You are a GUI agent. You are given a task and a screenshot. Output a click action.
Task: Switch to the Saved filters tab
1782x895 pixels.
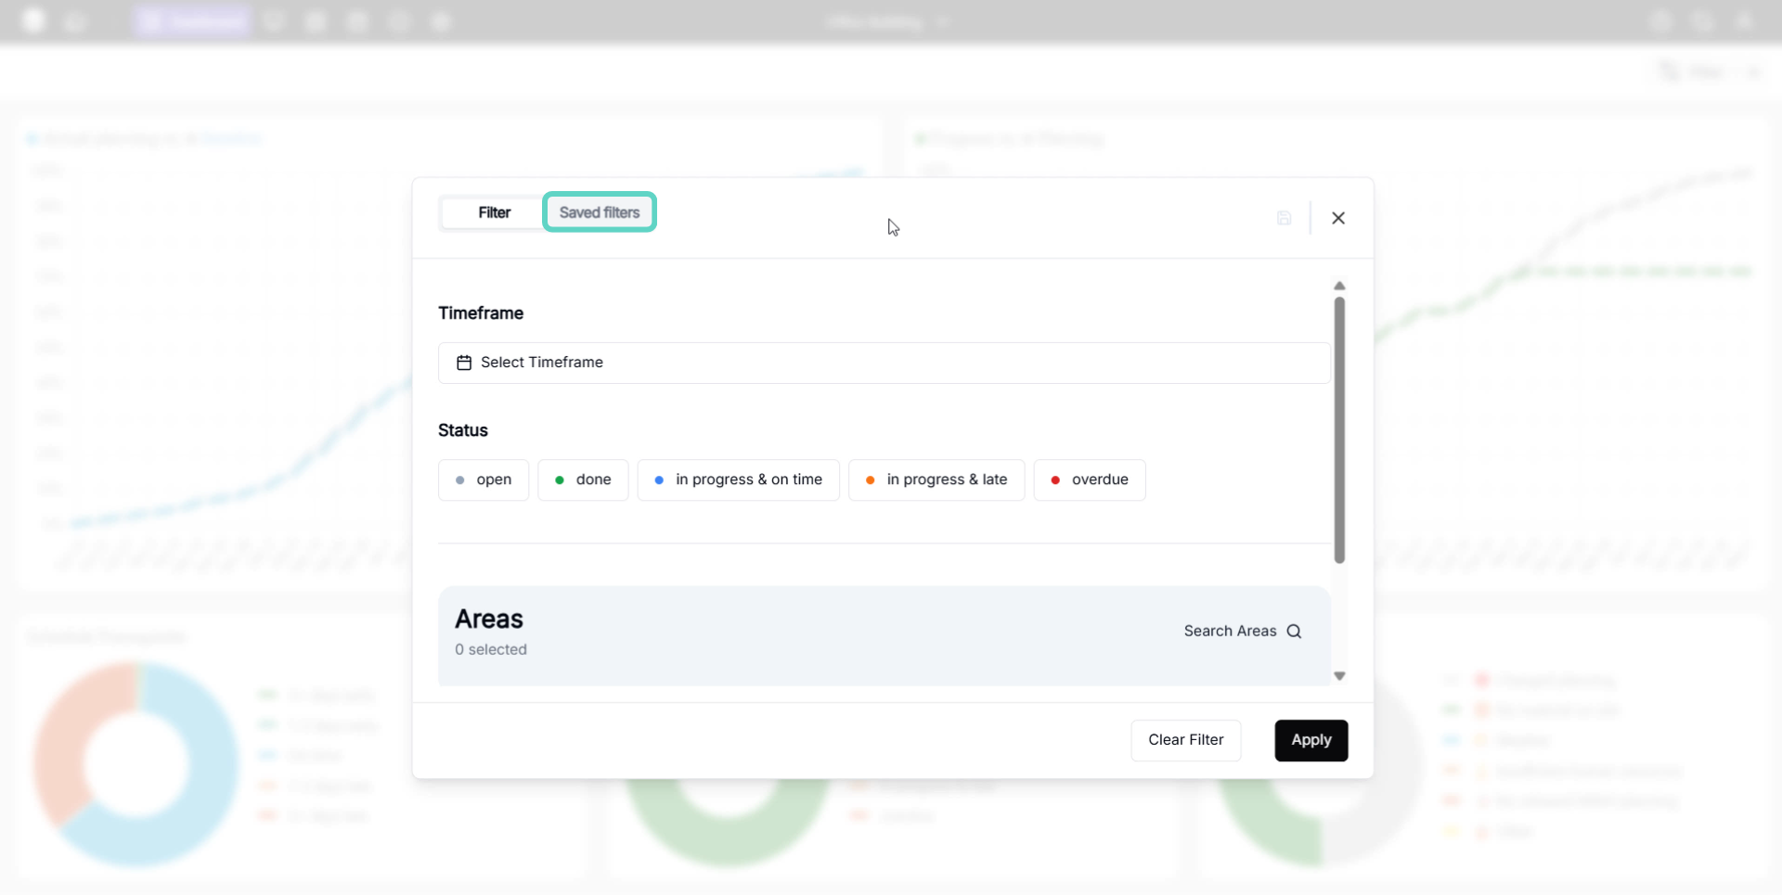tap(600, 212)
